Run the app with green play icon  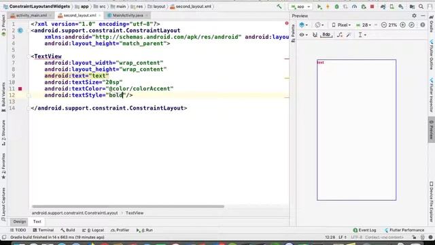coord(319,7)
